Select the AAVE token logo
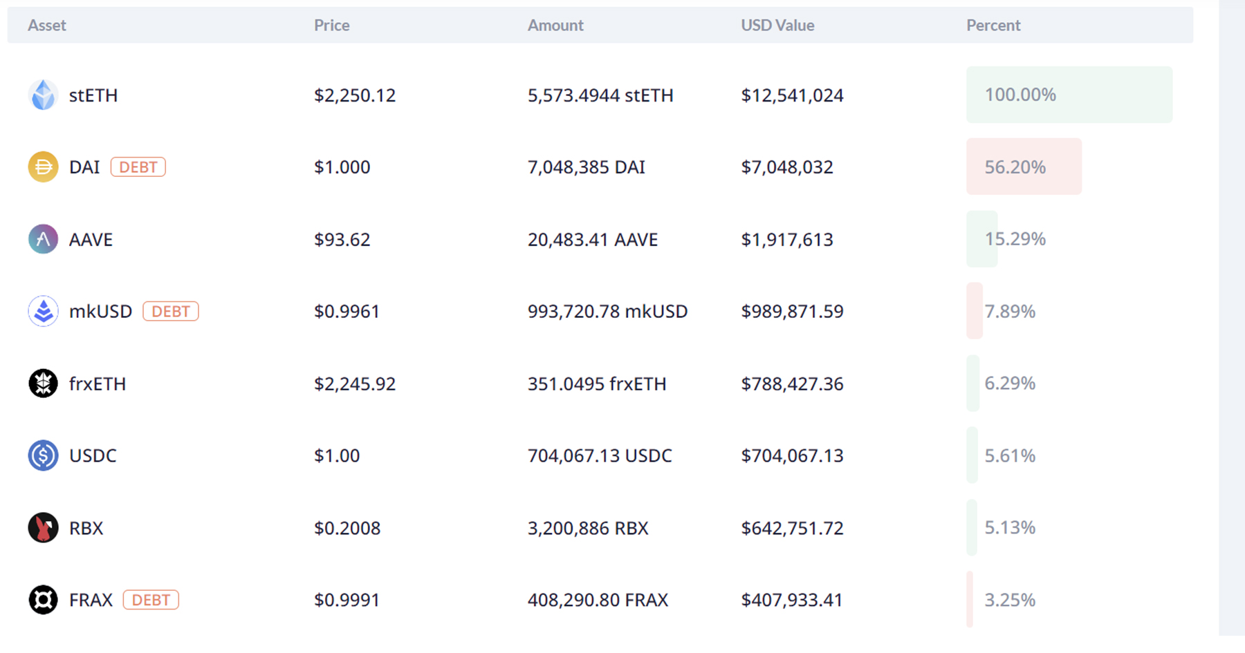 pyautogui.click(x=43, y=239)
